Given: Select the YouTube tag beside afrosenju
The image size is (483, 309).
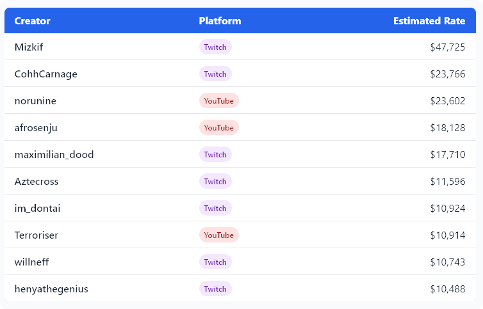Looking at the screenshot, I should [x=218, y=127].
